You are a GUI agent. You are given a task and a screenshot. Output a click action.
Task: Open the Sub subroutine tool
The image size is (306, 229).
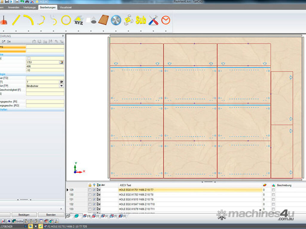pos(141,20)
